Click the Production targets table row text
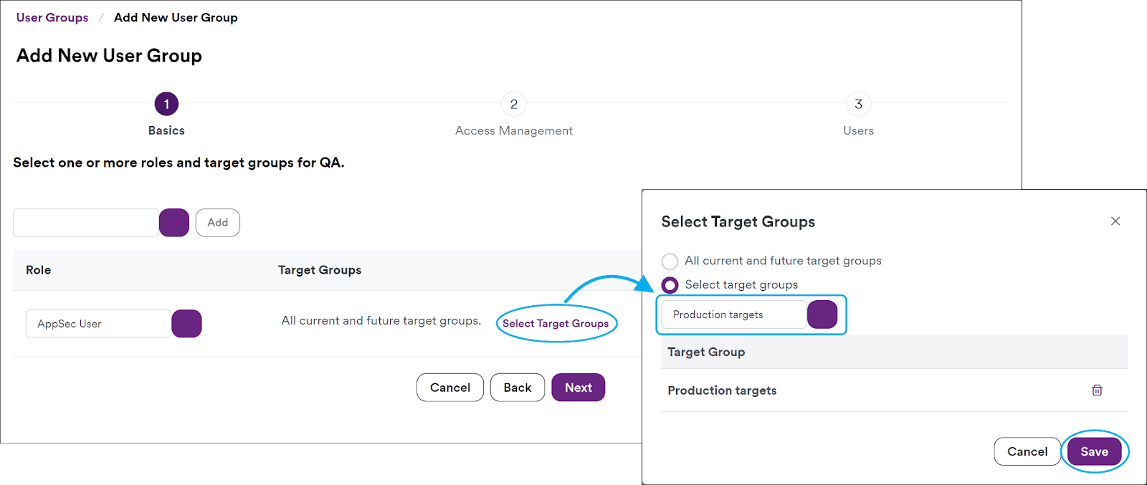This screenshot has width=1147, height=485. [x=722, y=390]
